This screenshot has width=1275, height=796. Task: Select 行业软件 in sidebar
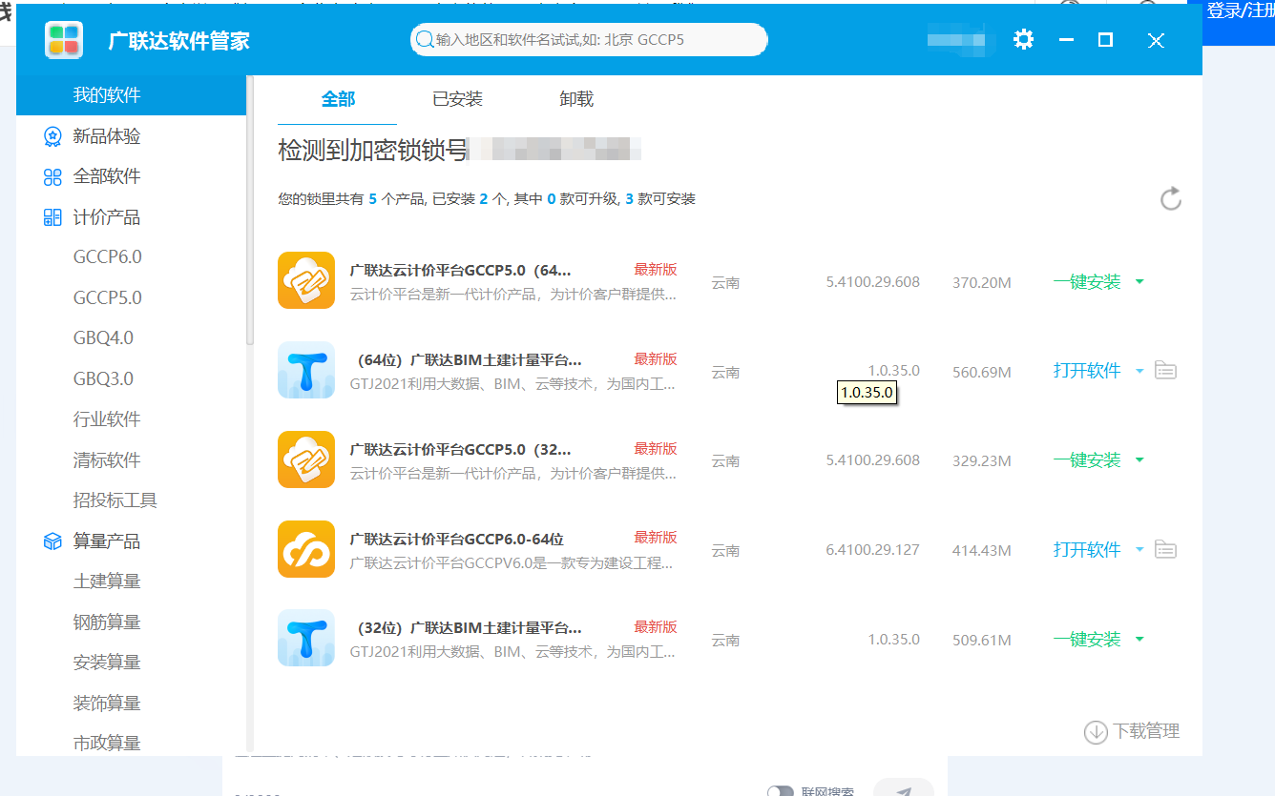click(x=107, y=419)
